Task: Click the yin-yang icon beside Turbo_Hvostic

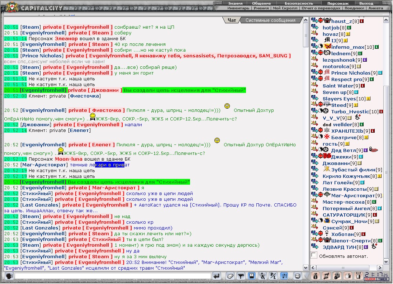Action: point(321,111)
